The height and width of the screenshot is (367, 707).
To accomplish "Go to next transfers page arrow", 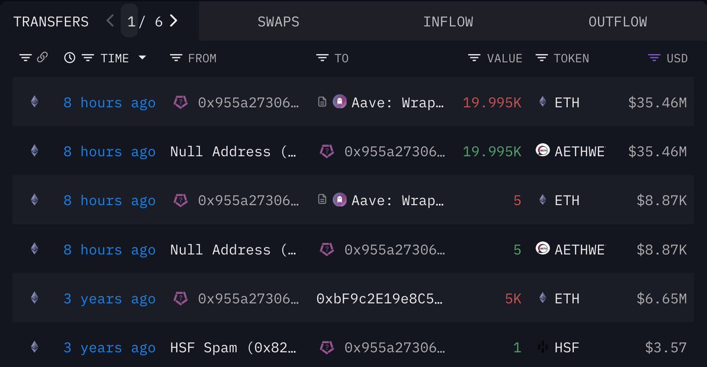I will (173, 21).
